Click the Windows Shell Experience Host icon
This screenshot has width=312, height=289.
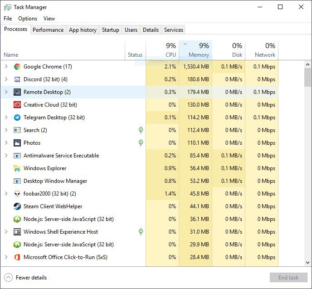click(x=17, y=232)
